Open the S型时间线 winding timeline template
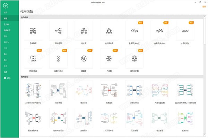The height and width of the screenshot is (138, 208). [x=33, y=59]
